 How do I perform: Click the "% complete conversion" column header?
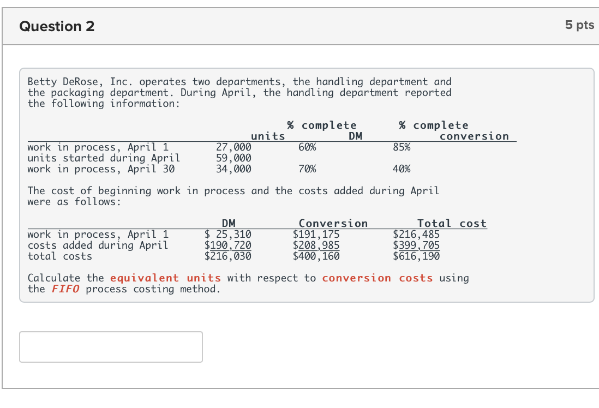[454, 131]
